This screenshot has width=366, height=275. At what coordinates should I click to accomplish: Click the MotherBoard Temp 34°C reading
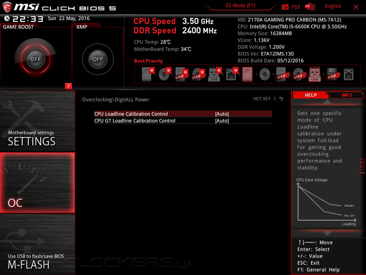pos(163,49)
